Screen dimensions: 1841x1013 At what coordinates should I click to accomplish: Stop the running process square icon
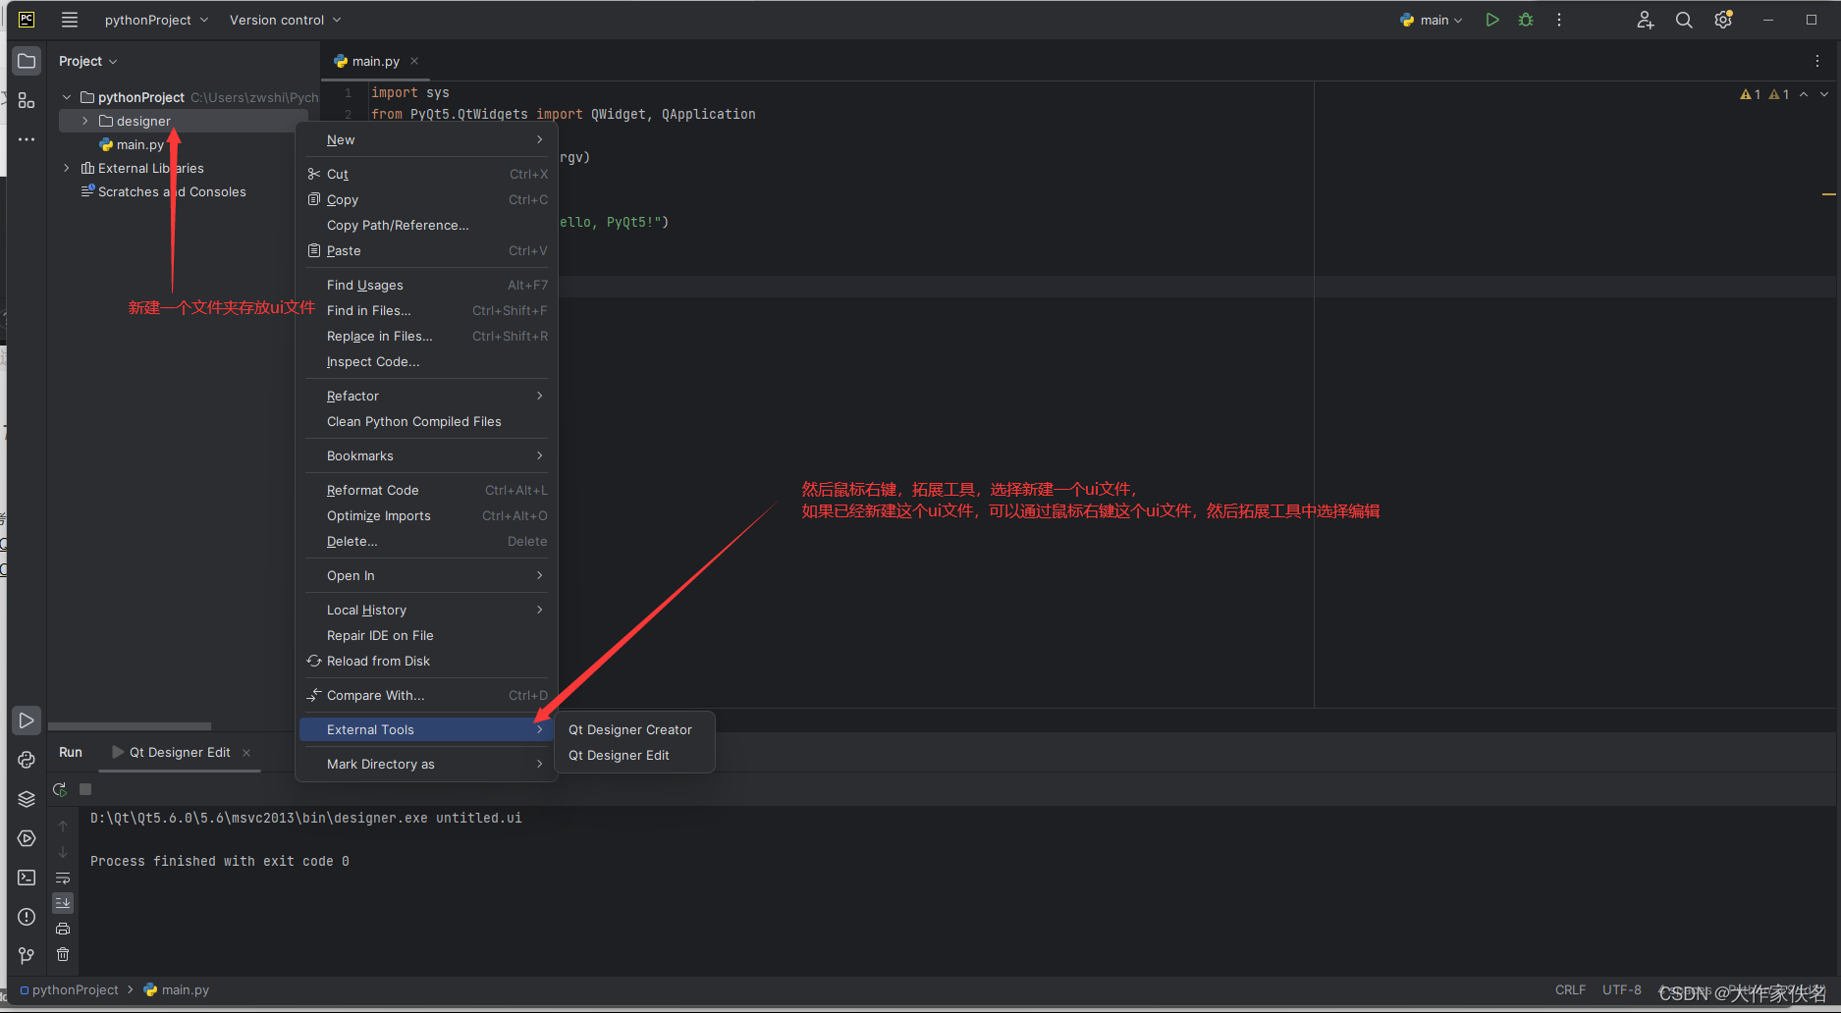[85, 789]
